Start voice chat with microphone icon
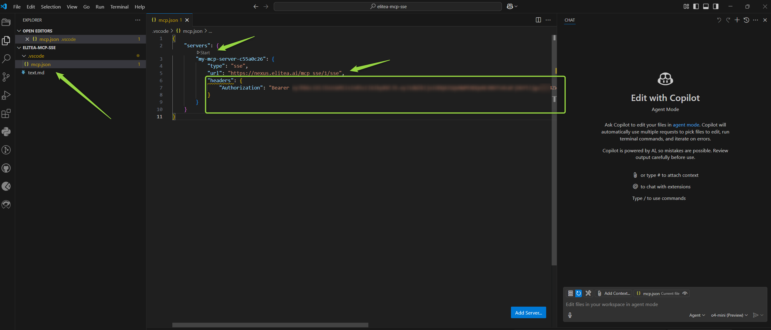Viewport: 771px width, 330px height. (570, 315)
